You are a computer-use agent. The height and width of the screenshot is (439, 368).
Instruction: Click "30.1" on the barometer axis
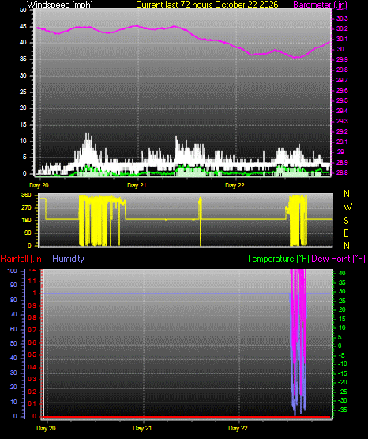[x=342, y=39]
